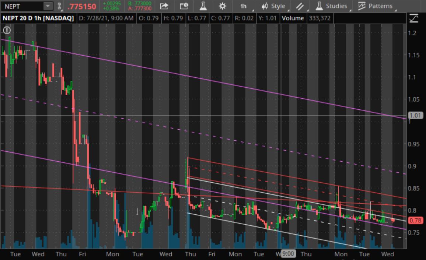Click the flask icon in the toolbar

click(203, 6)
